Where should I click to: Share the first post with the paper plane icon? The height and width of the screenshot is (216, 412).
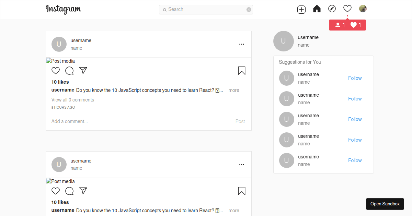click(83, 70)
